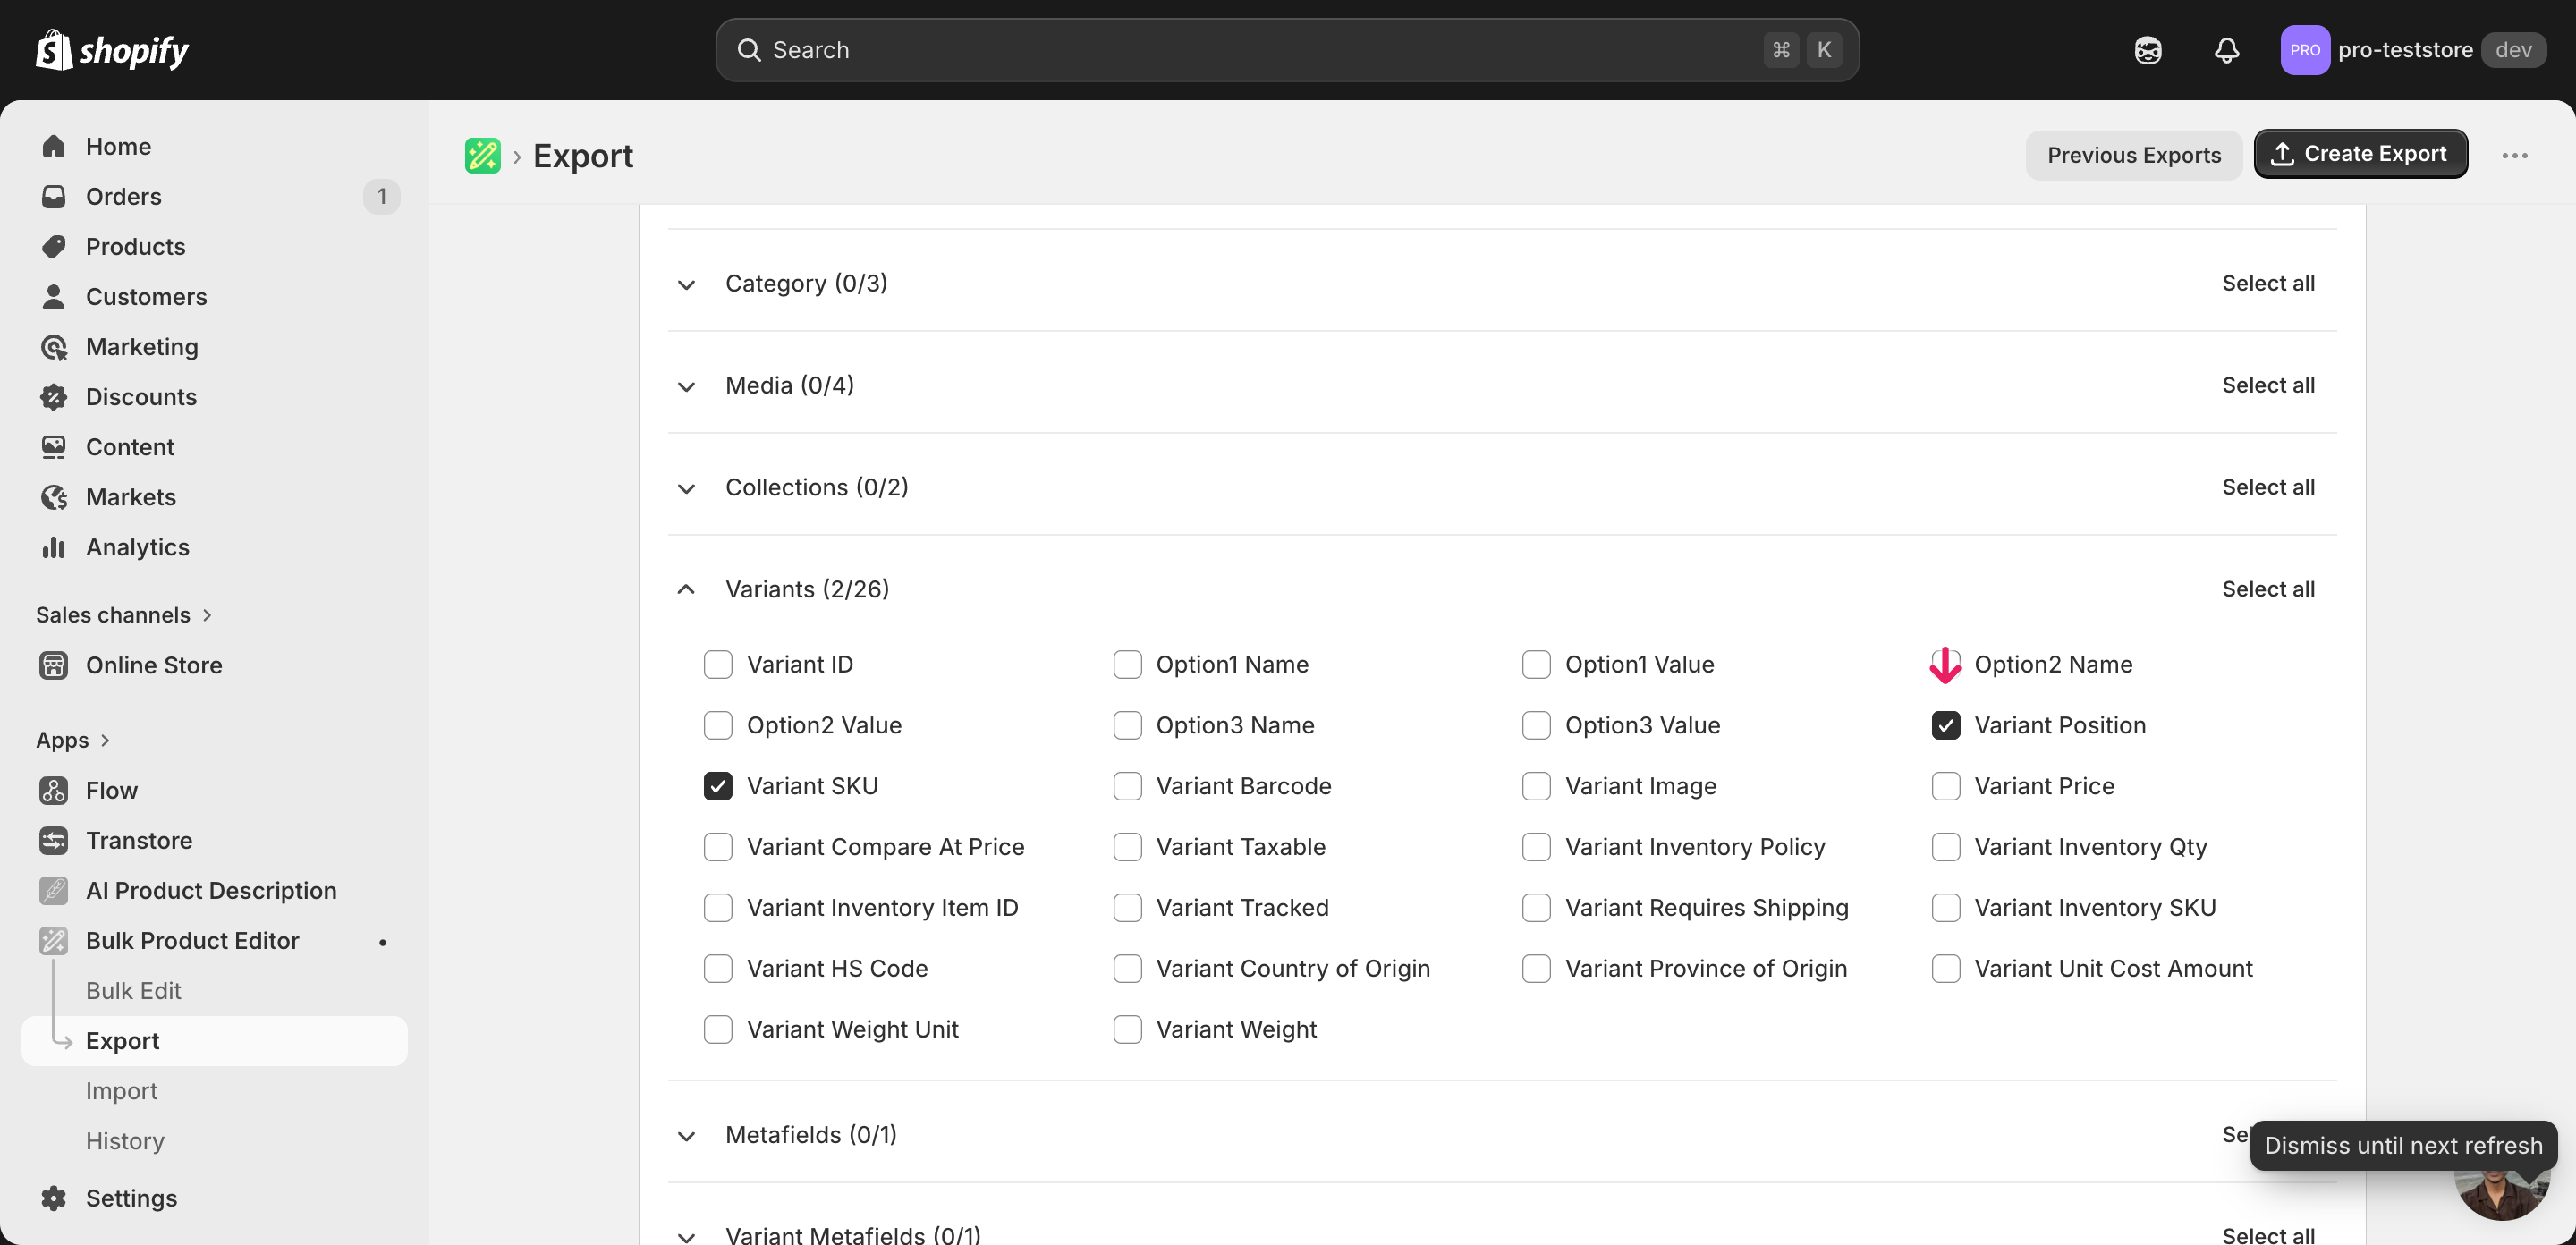Click the Content image icon
The height and width of the screenshot is (1245, 2576).
tap(54, 446)
